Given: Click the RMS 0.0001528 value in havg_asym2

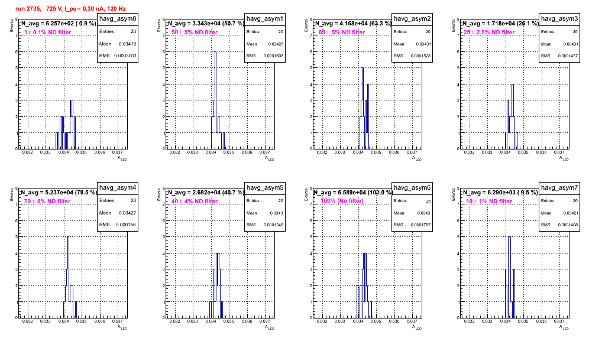Looking at the screenshot, I should pyautogui.click(x=421, y=56).
